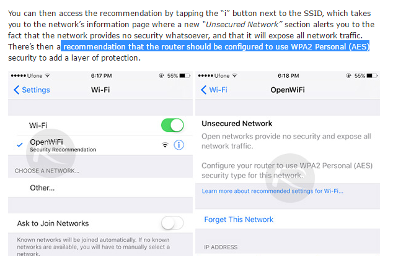393x256 pixels.
Task: Click the Wi-Fi signal icon in OpenWiFi row
Action: [x=165, y=145]
